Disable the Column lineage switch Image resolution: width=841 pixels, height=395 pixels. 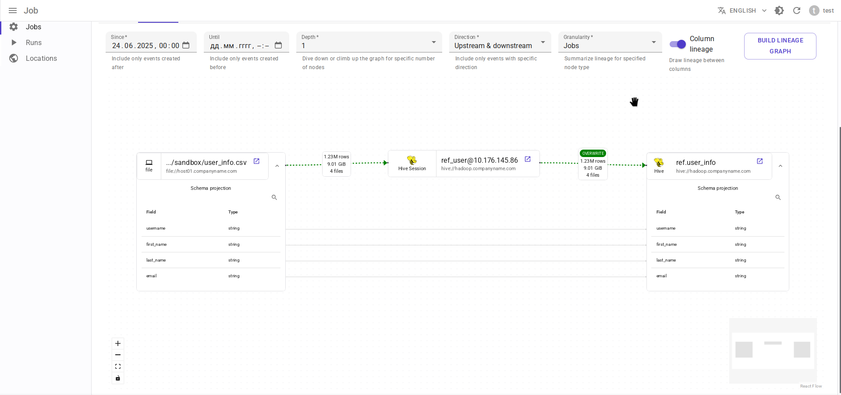tap(678, 44)
